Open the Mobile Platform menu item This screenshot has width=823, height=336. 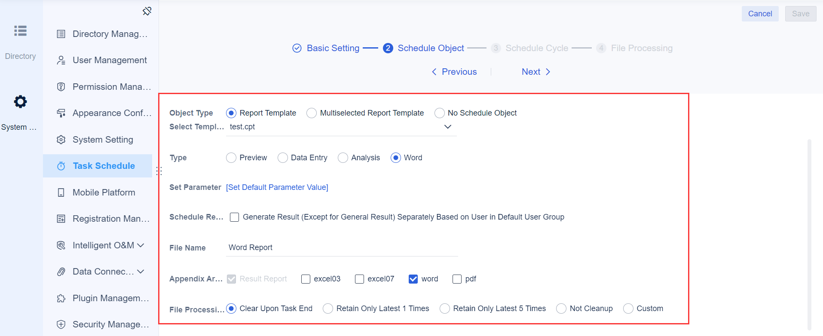(98, 192)
